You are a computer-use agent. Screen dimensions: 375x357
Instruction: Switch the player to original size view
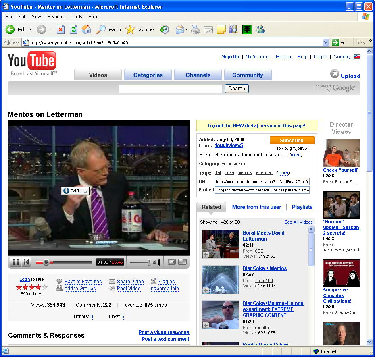[172, 262]
